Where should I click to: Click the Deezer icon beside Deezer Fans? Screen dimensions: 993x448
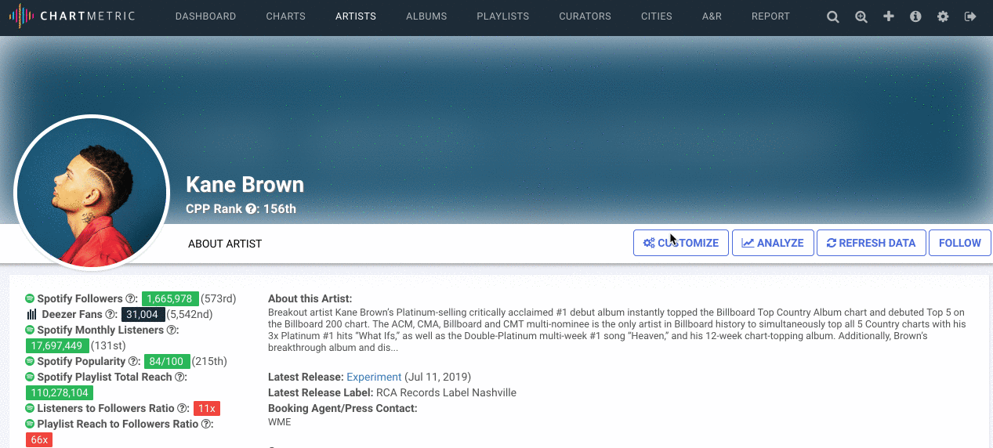(31, 314)
